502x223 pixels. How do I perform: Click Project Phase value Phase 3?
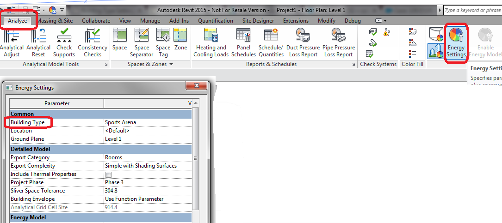(148, 182)
